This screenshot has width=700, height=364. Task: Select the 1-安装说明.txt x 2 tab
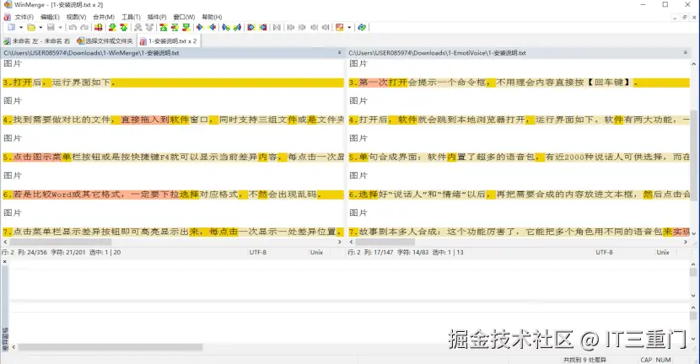[169, 41]
